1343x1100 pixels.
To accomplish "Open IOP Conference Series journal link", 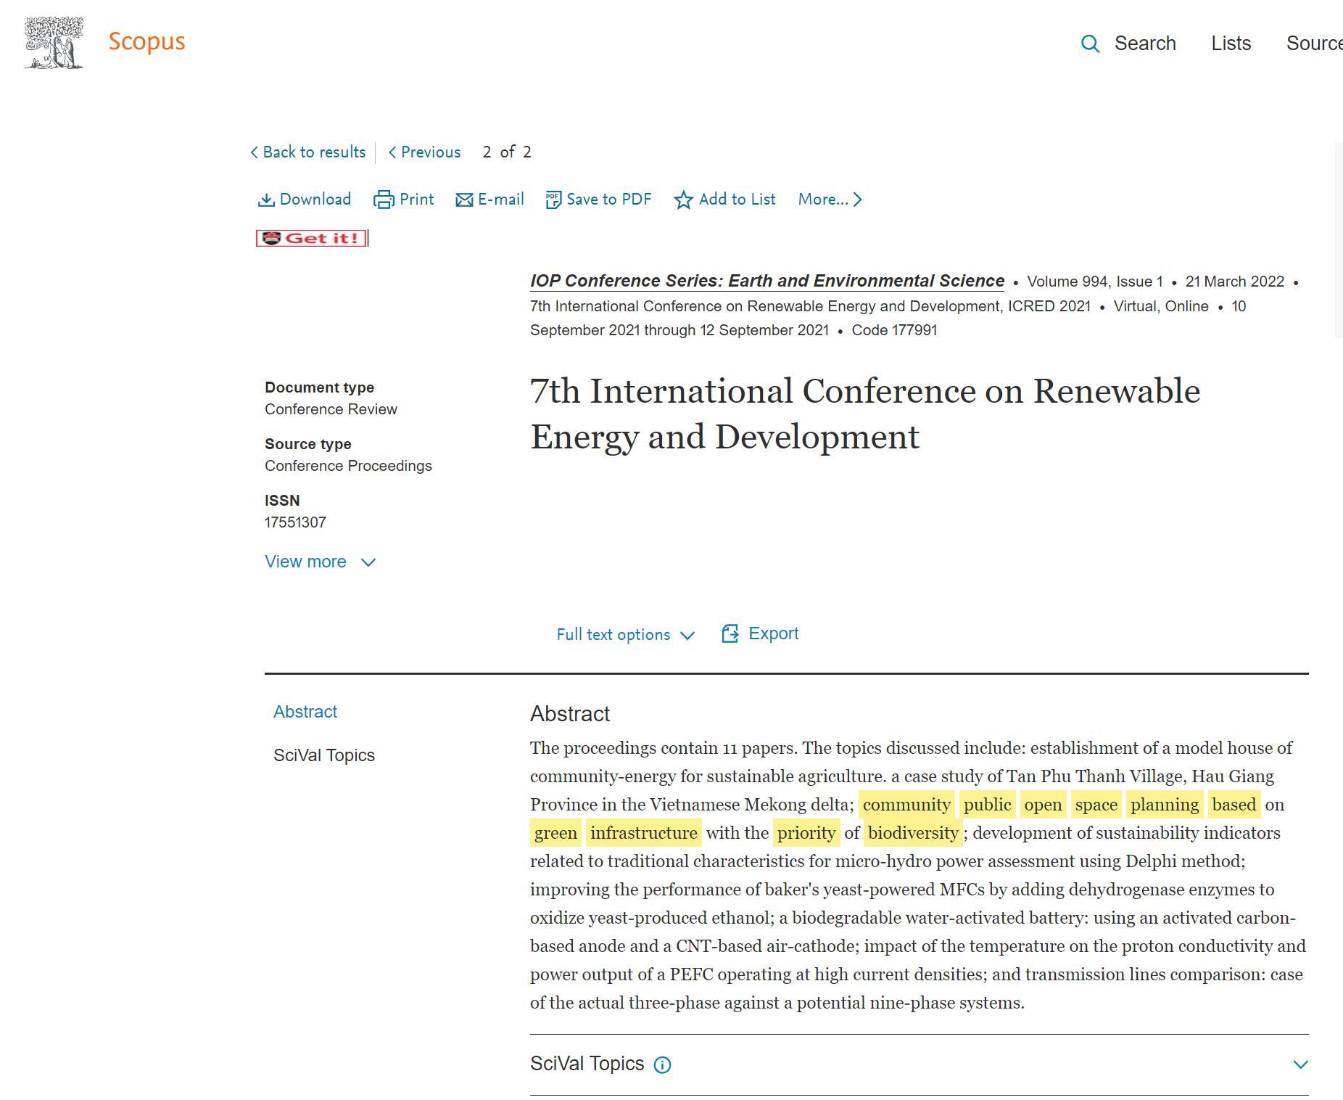I will click(x=767, y=281).
